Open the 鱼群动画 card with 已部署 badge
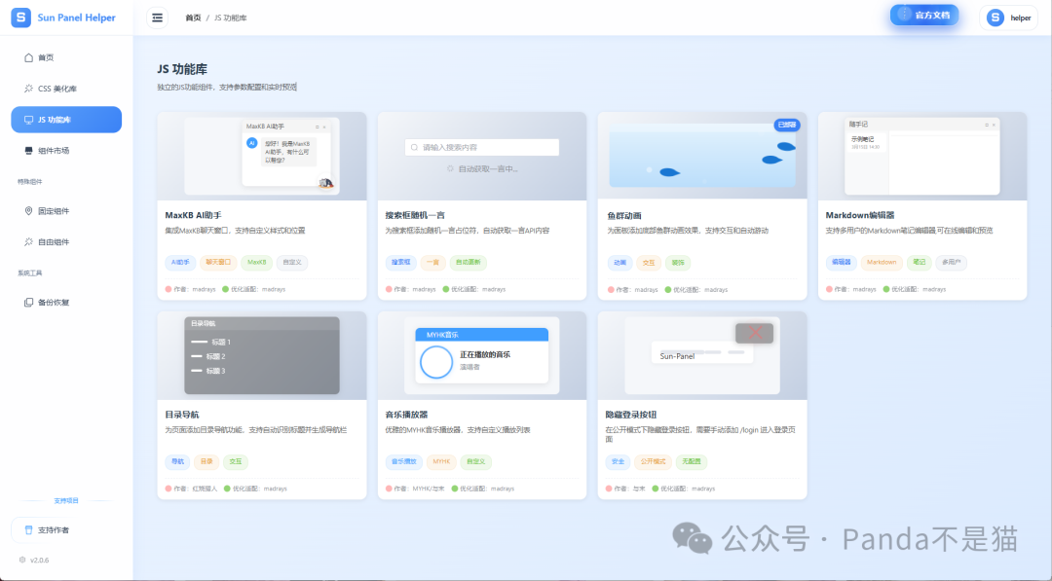Image resolution: width=1052 pixels, height=581 pixels. coord(702,156)
